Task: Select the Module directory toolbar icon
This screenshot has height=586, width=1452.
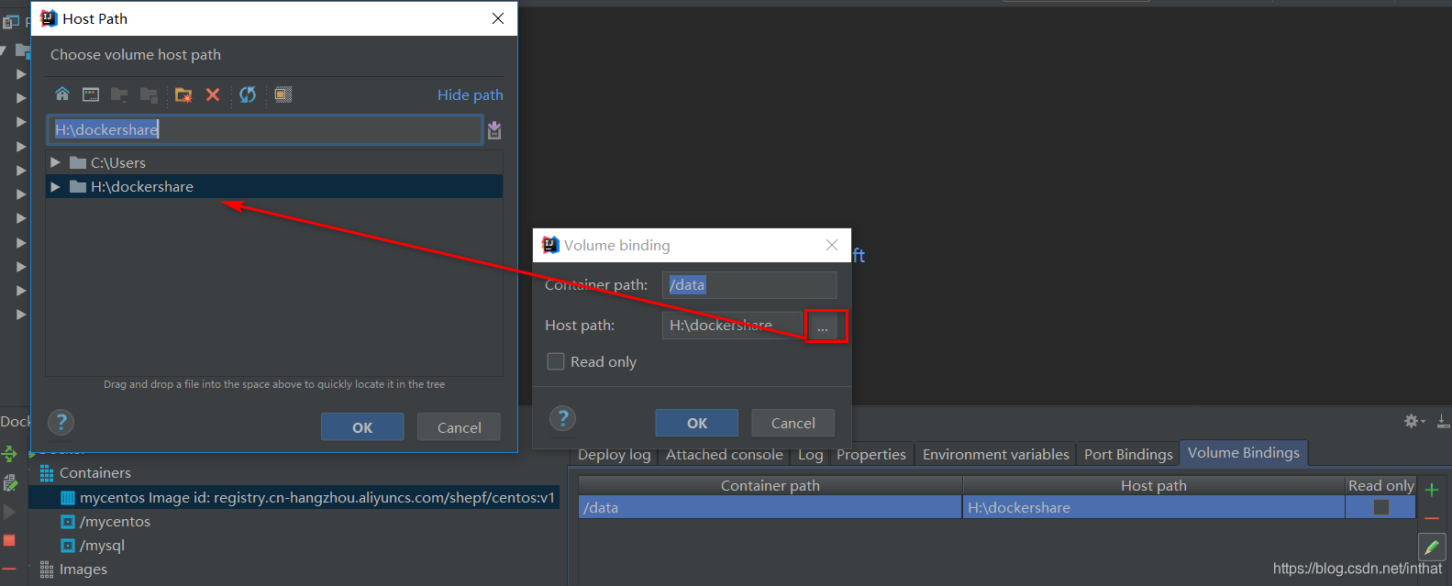Action: click(149, 94)
